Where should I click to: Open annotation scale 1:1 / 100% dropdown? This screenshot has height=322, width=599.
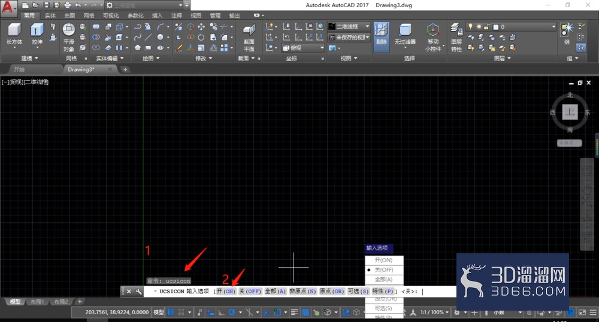[434, 312]
